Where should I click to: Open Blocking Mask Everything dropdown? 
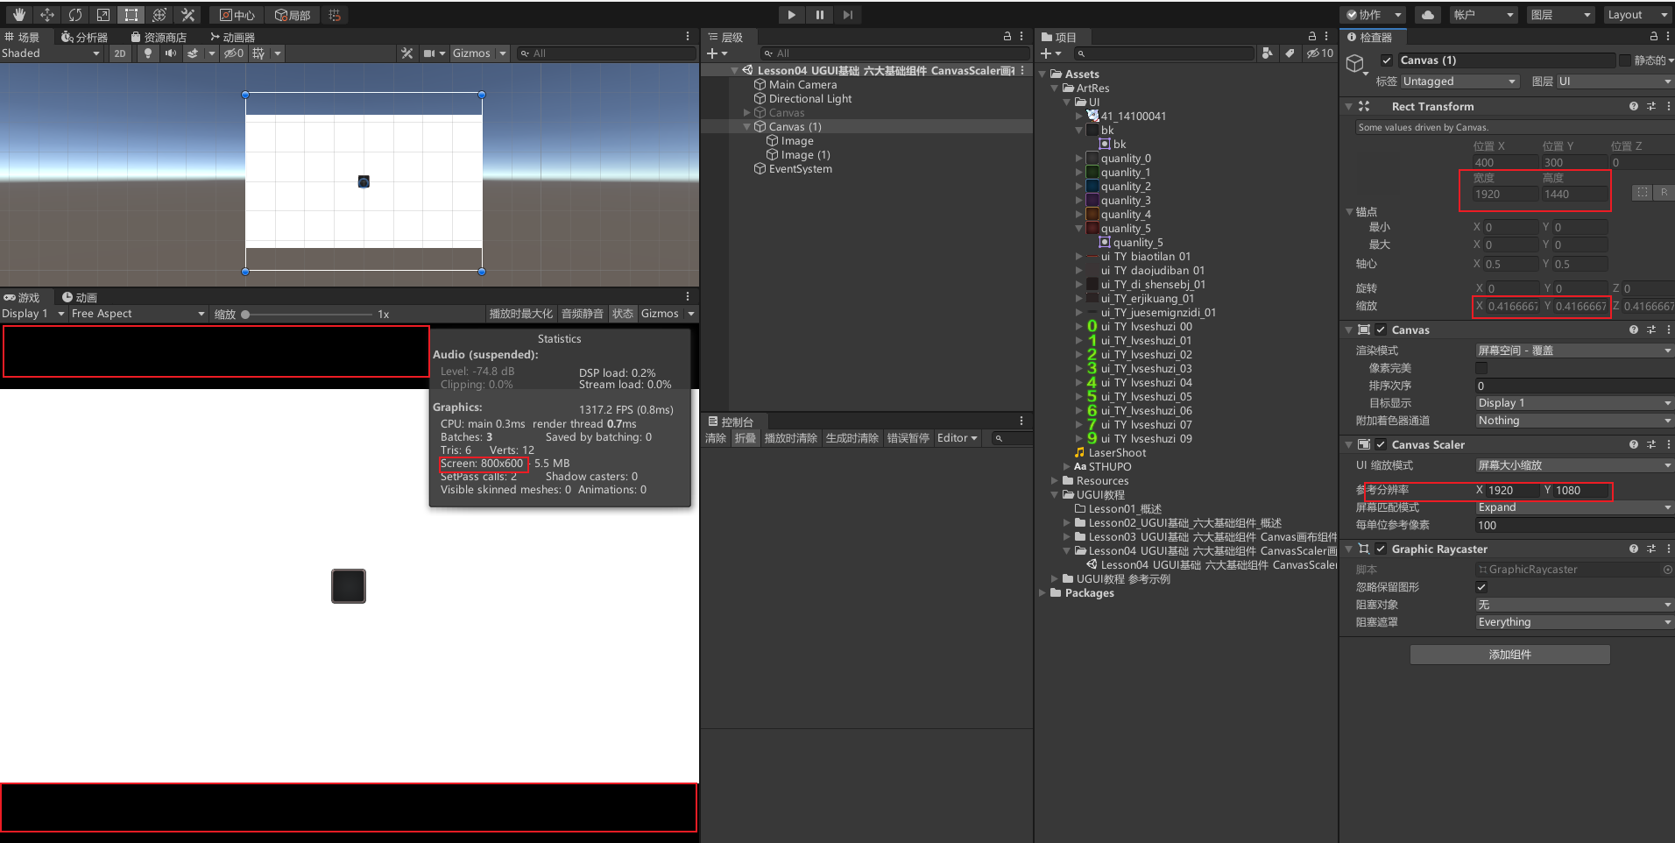pyautogui.click(x=1574, y=622)
